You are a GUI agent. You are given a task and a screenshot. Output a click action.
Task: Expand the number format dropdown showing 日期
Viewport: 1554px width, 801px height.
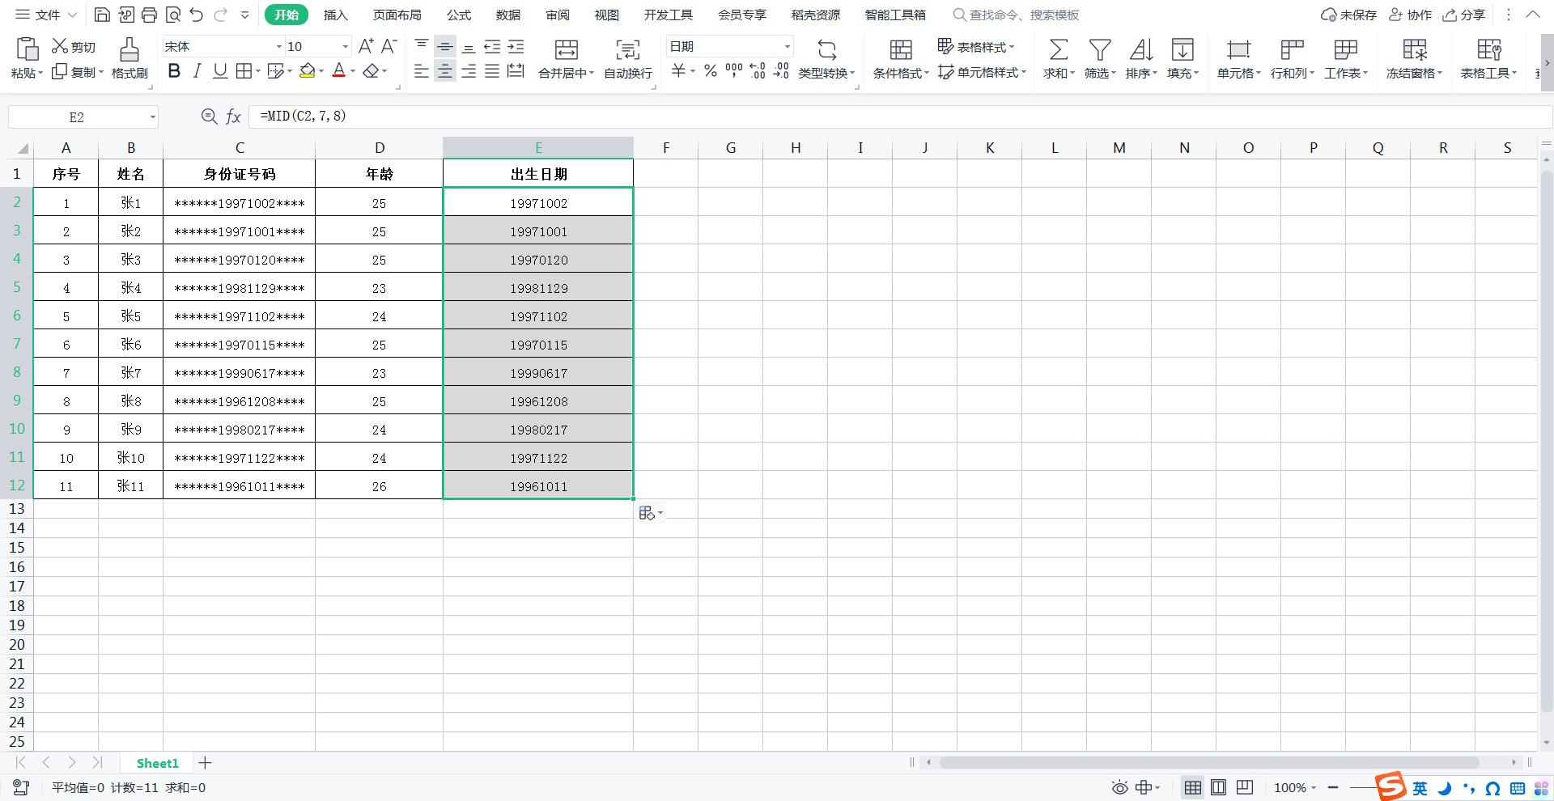pyautogui.click(x=786, y=47)
